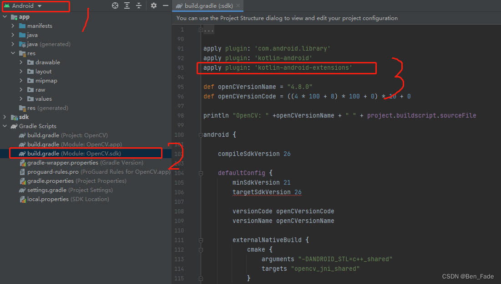Open settings.gradle (Project Settings)
This screenshot has width=501, height=284.
[70, 190]
